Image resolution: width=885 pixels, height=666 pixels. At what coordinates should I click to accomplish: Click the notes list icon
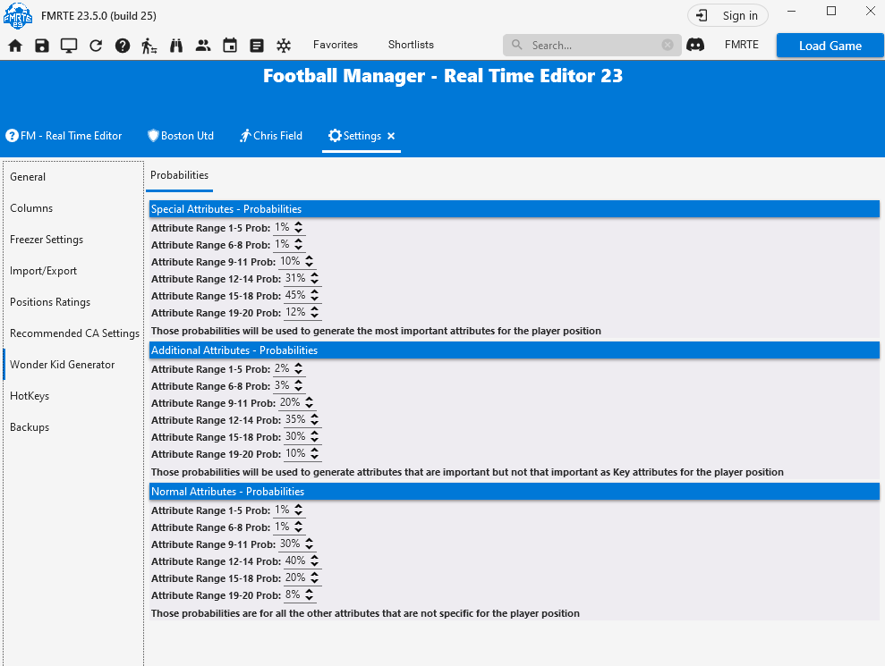(257, 46)
